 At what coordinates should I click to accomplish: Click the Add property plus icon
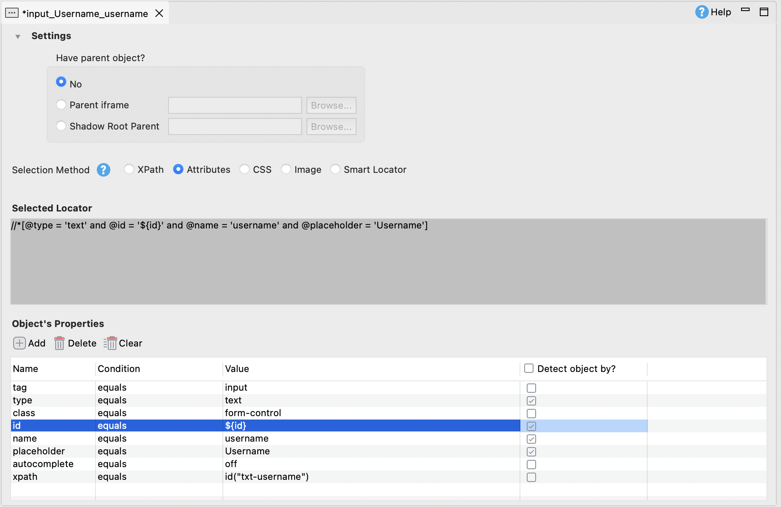19,343
